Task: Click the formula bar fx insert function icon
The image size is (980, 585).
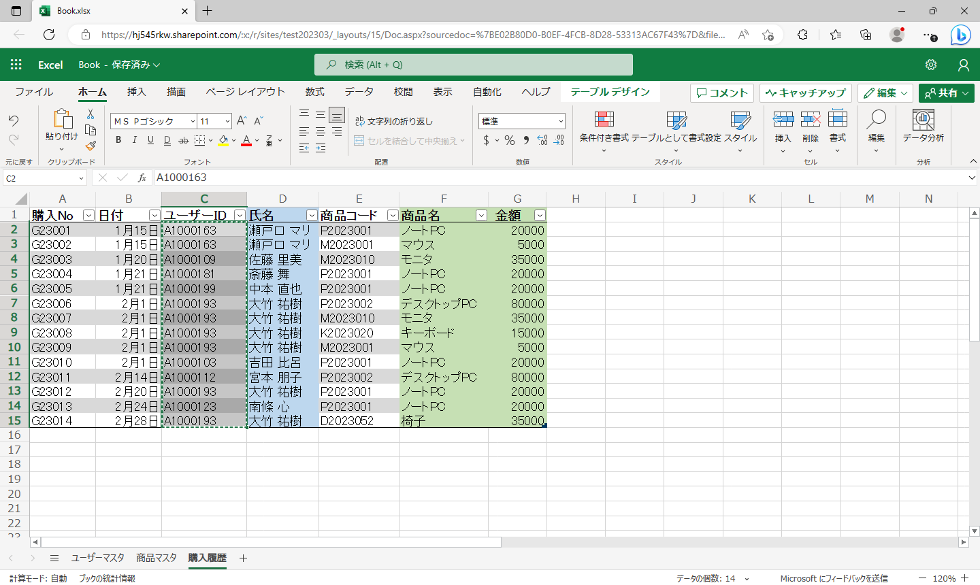Action: (x=142, y=178)
